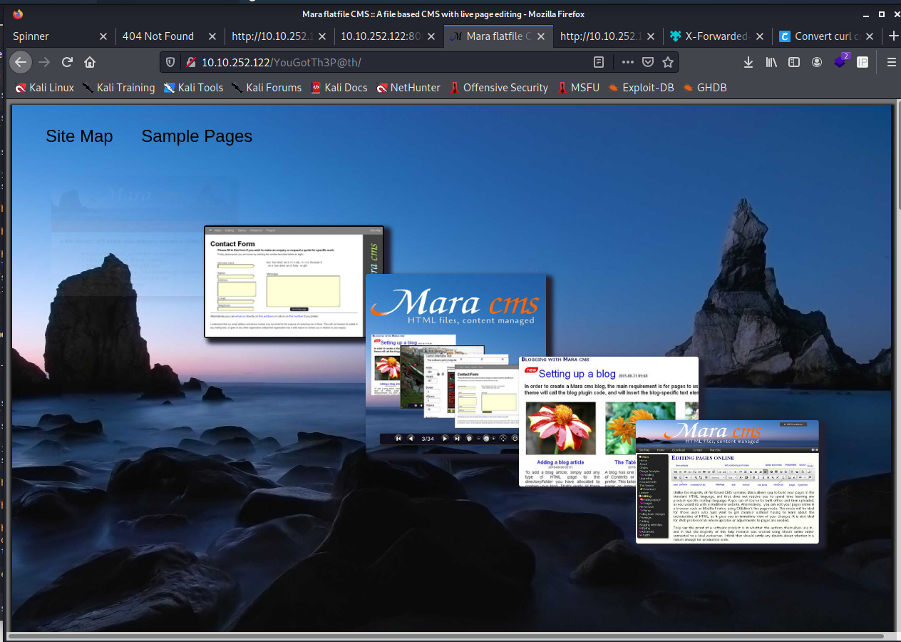The width and height of the screenshot is (901, 642).
Task: Click the slideshow power button icon
Action: coord(515,438)
